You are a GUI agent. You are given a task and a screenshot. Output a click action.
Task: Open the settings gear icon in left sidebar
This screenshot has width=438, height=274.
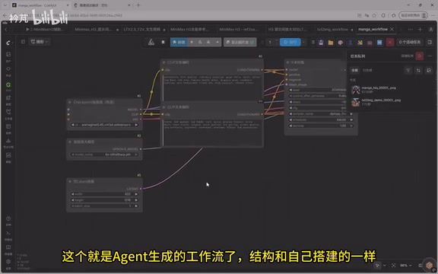[8, 261]
